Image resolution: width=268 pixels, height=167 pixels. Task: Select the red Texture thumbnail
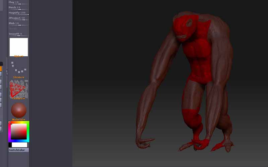pos(18,89)
